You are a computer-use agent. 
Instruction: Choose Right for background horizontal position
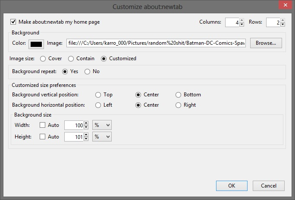[179, 105]
